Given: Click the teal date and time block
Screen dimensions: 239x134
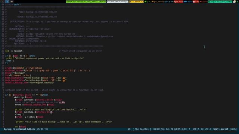Looking at the screenshot, I should (220, 1).
